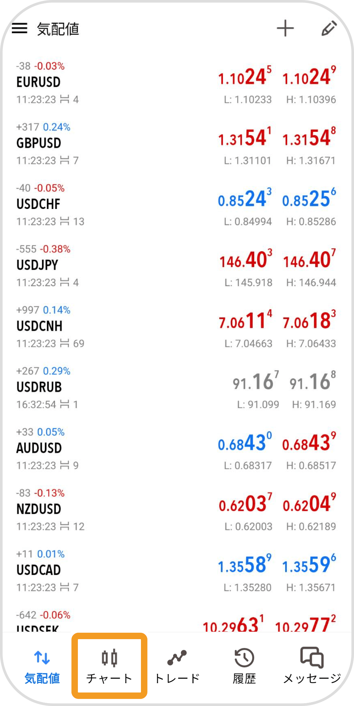
Task: Tap the USDJPY symbol name
Action: click(x=37, y=265)
